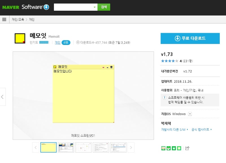Open 개인 breadcrumb item

[32, 19]
